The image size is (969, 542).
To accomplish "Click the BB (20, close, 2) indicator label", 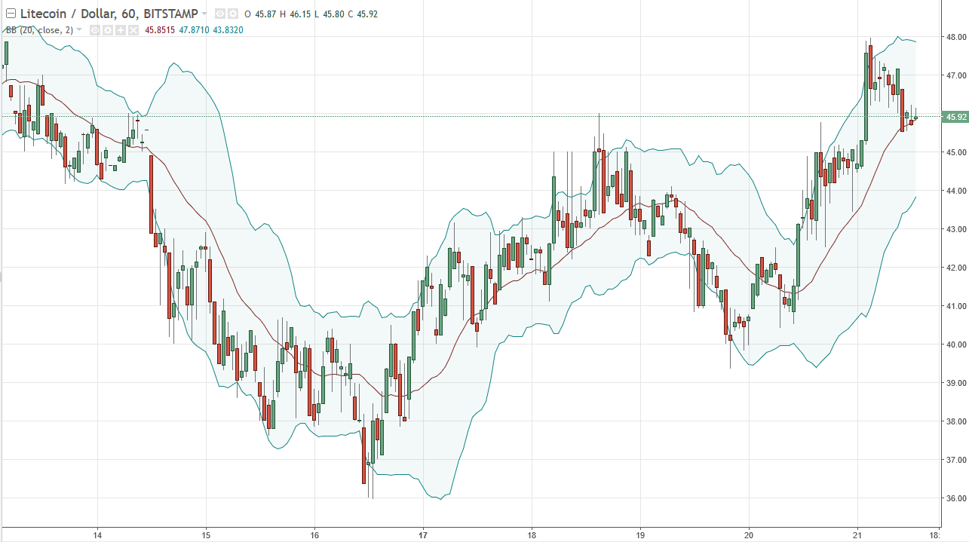I will pyautogui.click(x=39, y=30).
